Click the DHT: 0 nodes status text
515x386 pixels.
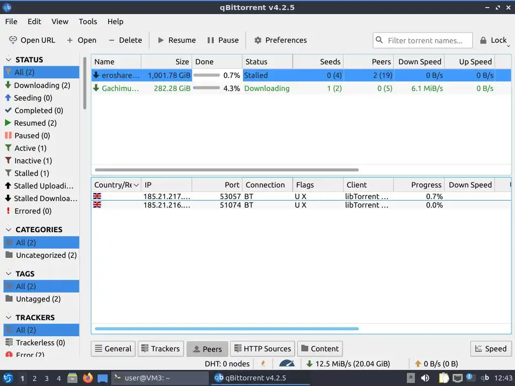point(227,364)
